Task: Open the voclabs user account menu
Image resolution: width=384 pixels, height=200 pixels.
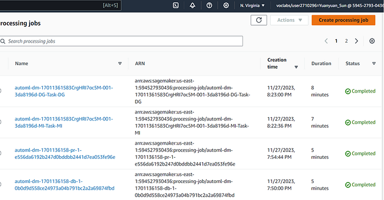Action: coord(330,5)
